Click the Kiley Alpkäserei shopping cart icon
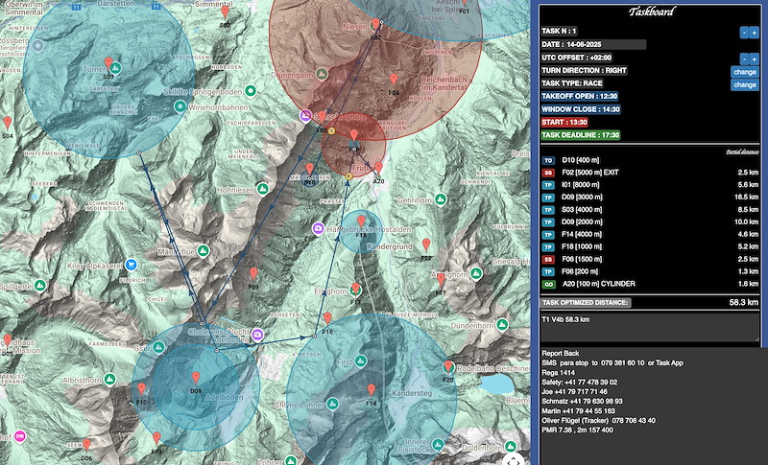768x465 pixels. [131, 265]
